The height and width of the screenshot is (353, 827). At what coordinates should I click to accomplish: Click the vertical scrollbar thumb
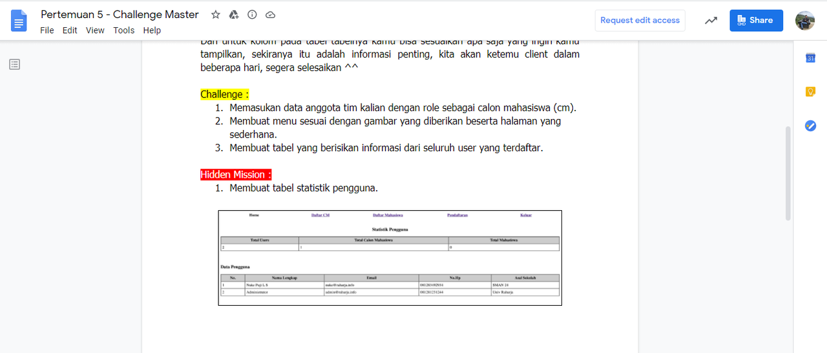point(788,173)
